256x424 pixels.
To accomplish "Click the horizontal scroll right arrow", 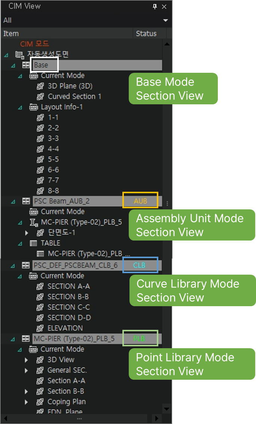I will tap(156, 419).
